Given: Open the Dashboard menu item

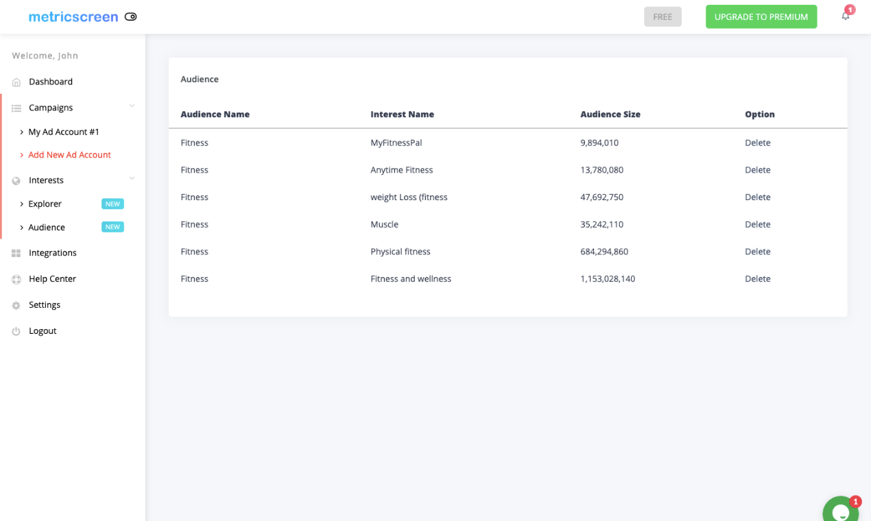Looking at the screenshot, I should [x=51, y=82].
